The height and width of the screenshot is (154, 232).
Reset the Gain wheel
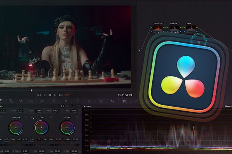(x=51, y=117)
